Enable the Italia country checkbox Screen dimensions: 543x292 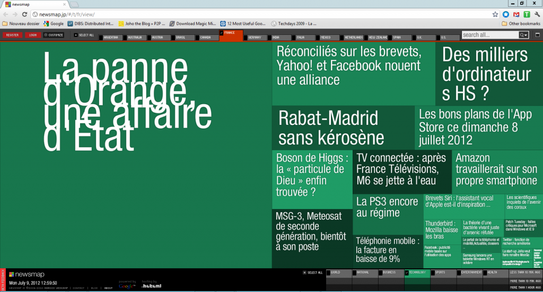pyautogui.click(x=294, y=38)
